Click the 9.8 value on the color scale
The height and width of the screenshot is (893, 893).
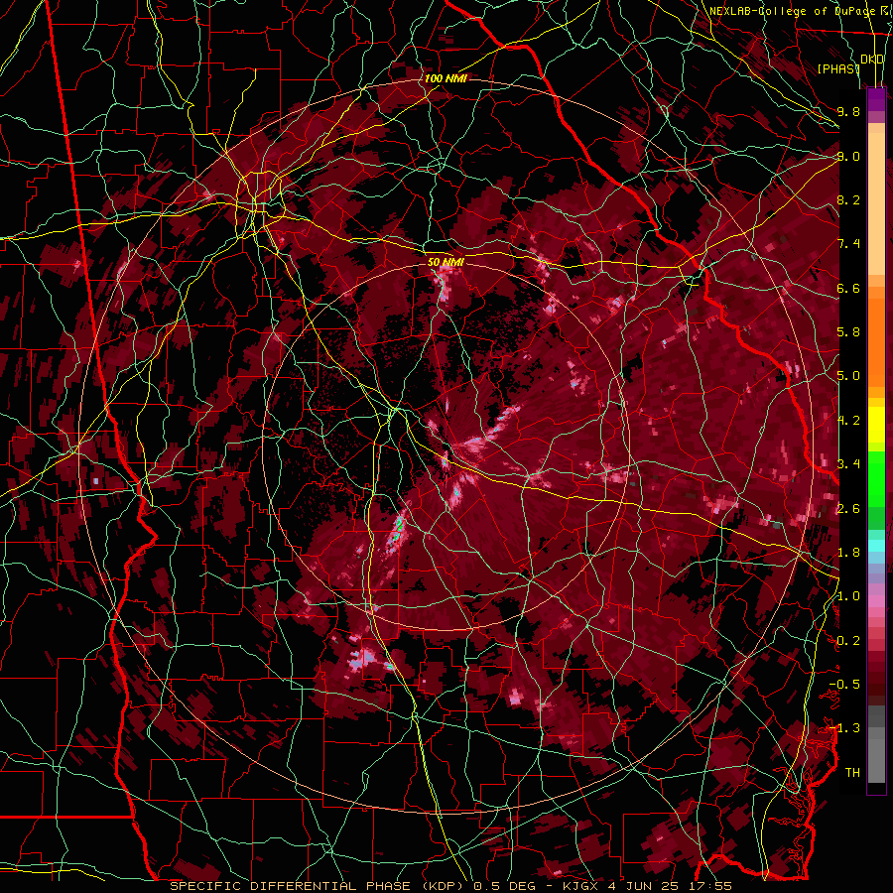click(x=848, y=111)
